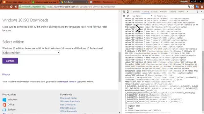Toggle the DevTools device mode icon
The width and height of the screenshot is (204, 114).
[128, 12]
